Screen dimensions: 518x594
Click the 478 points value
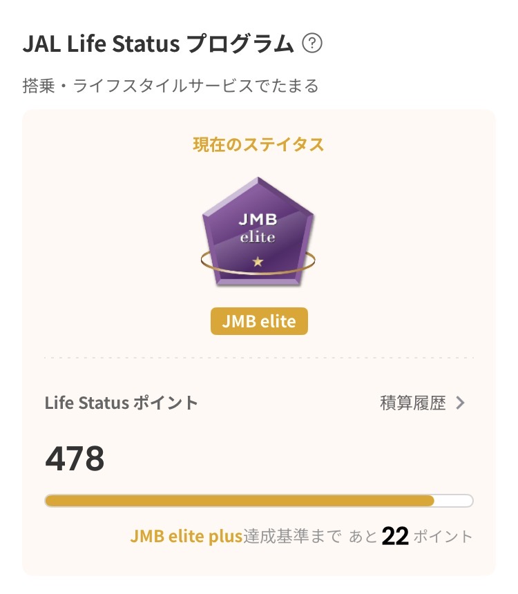75,459
